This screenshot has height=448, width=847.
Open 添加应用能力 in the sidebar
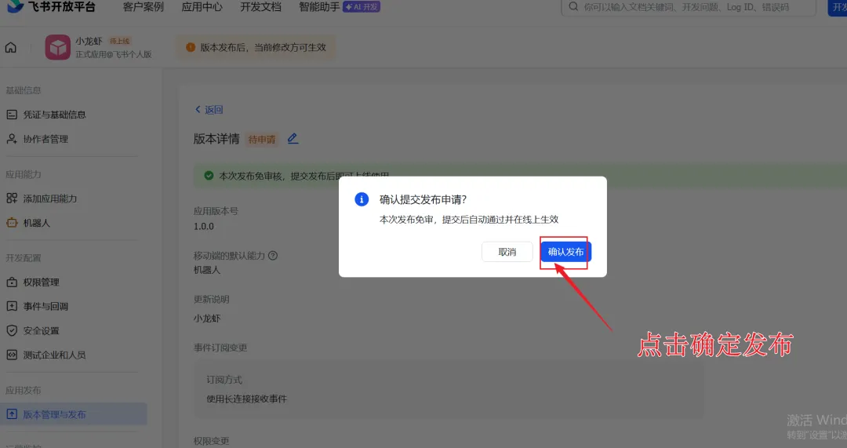(x=49, y=199)
